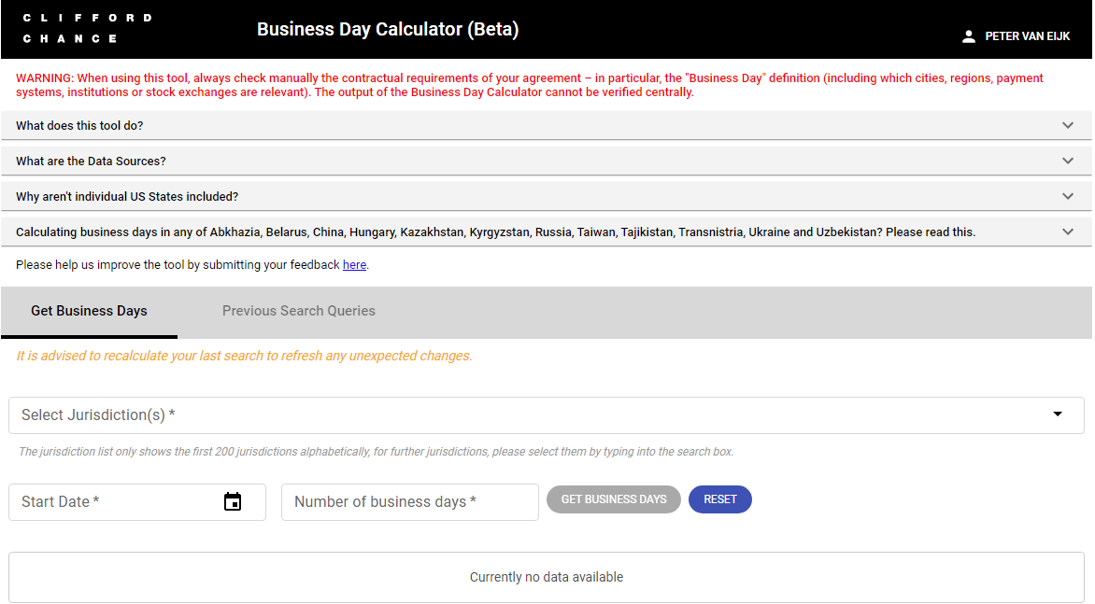Expand 'Why aren't individual US States included?'
The image size is (1095, 604).
[547, 197]
